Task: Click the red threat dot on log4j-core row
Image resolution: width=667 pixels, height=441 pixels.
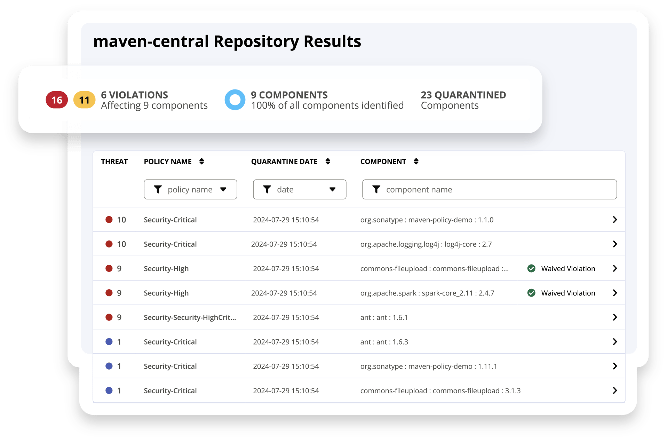Action: 109,244
